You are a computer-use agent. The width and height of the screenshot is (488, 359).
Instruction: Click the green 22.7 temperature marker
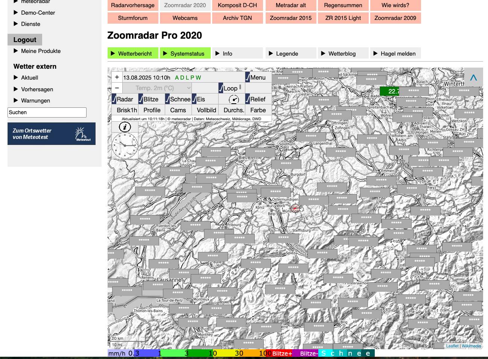tap(390, 91)
